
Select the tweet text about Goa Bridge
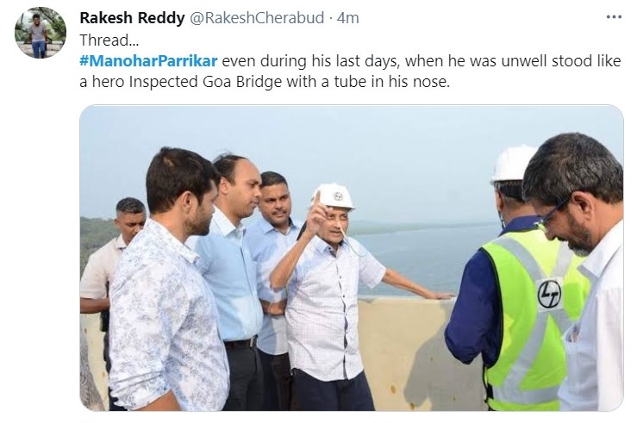pos(350,72)
